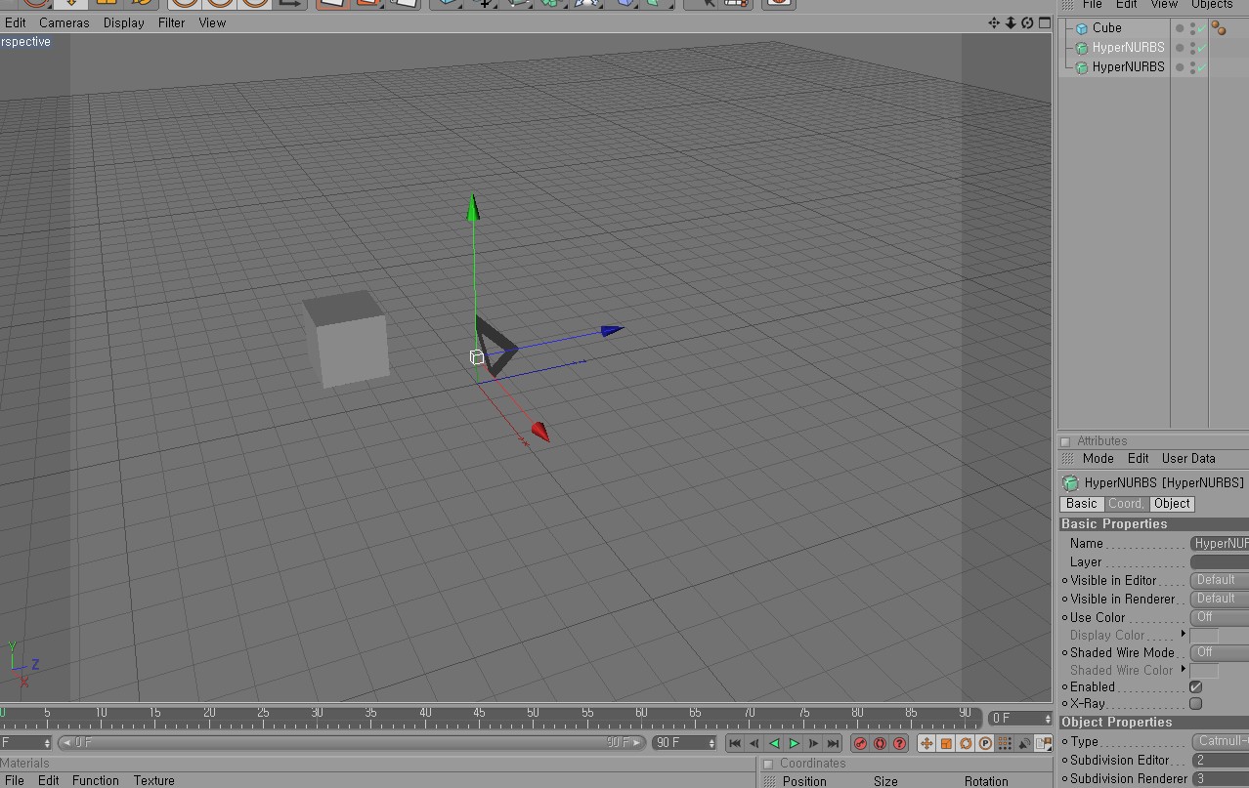Click the 90 F end frame field
Screen dimensions: 1249x788
685,743
